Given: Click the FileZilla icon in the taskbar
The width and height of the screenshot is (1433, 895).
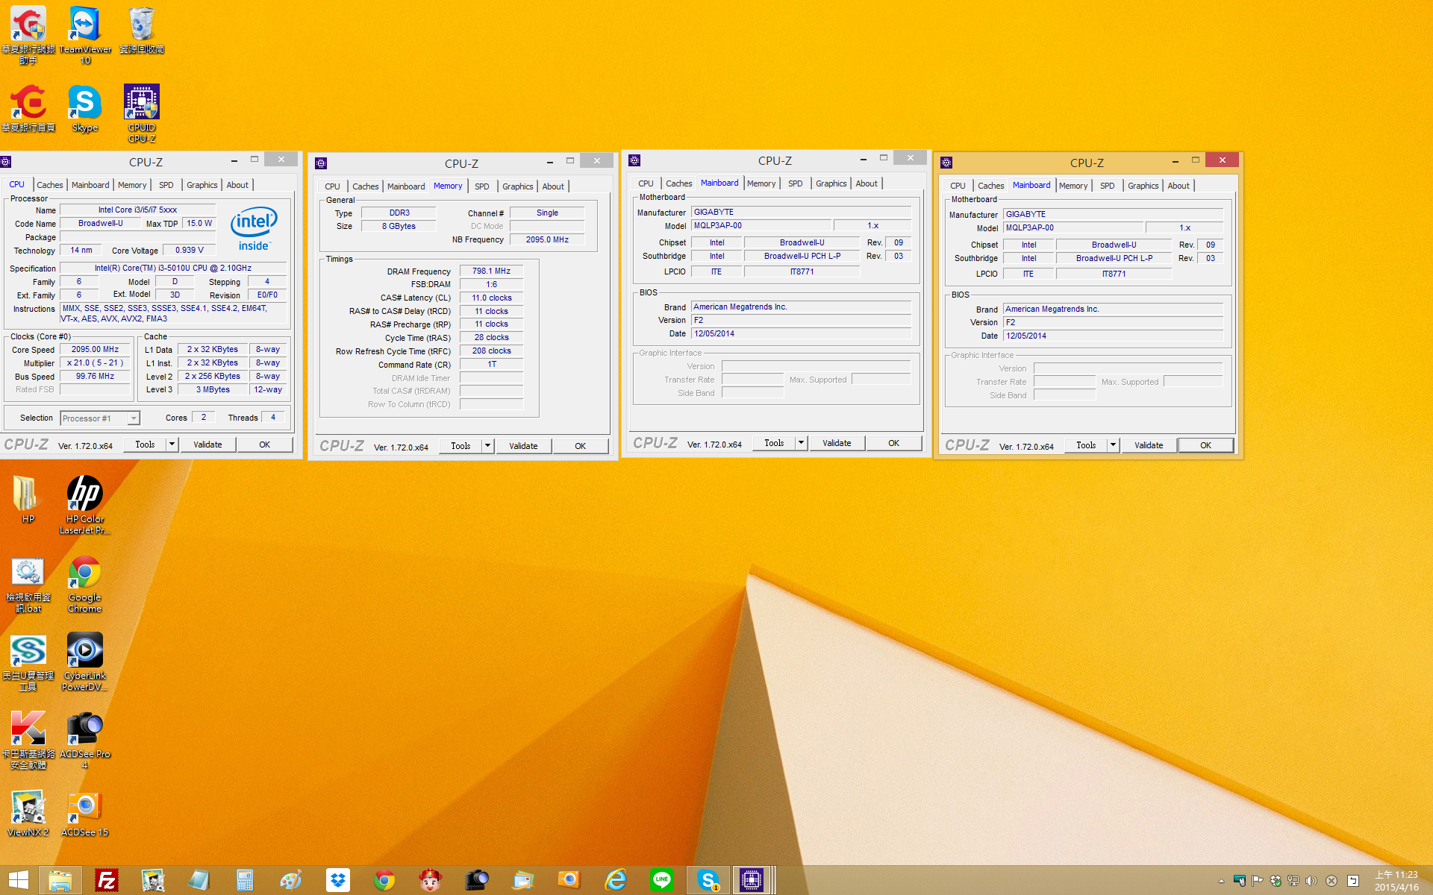Looking at the screenshot, I should point(107,881).
